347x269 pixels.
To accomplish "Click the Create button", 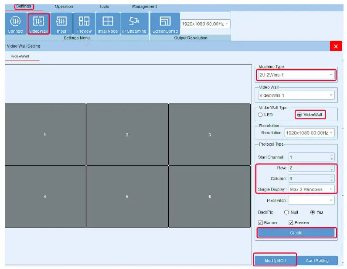I will click(x=296, y=233).
